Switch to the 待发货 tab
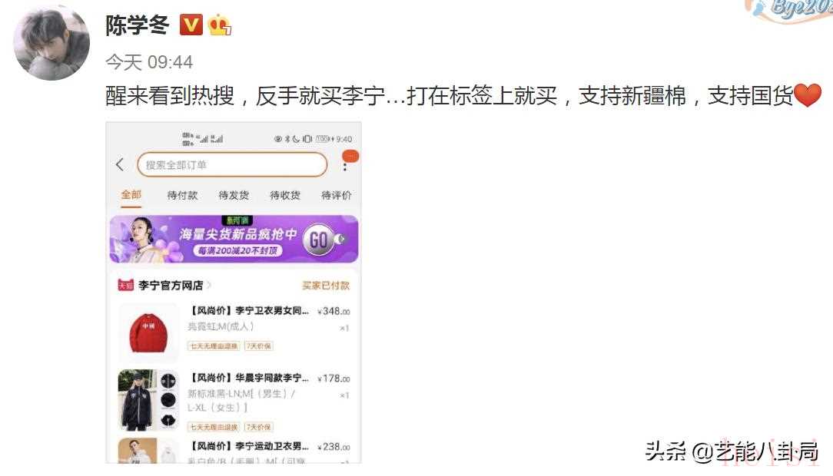 click(234, 195)
